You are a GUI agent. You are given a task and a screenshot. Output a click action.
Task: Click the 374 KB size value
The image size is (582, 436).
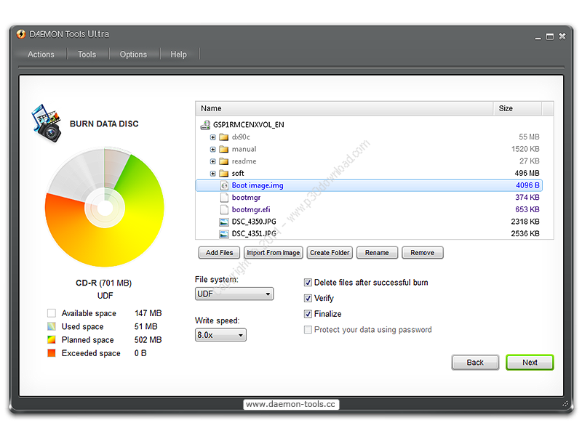[527, 197]
